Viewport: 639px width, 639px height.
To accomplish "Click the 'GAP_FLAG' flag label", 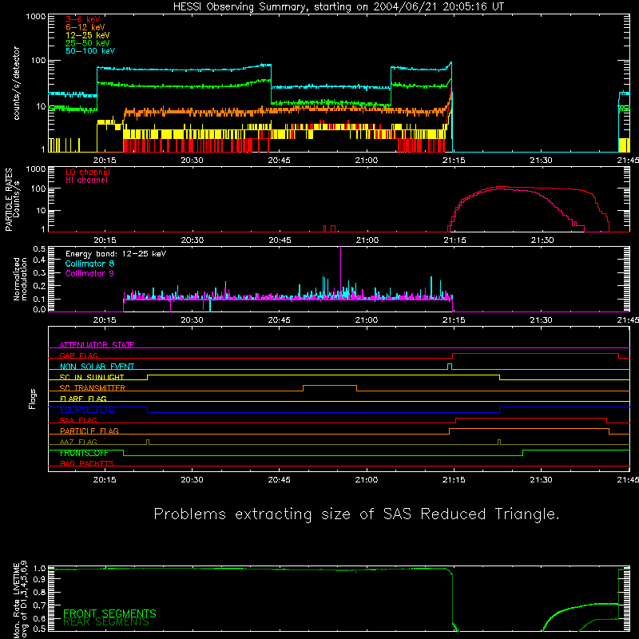I will point(78,355).
